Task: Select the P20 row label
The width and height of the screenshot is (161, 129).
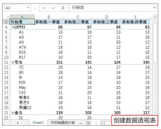Action: (x=22, y=83)
